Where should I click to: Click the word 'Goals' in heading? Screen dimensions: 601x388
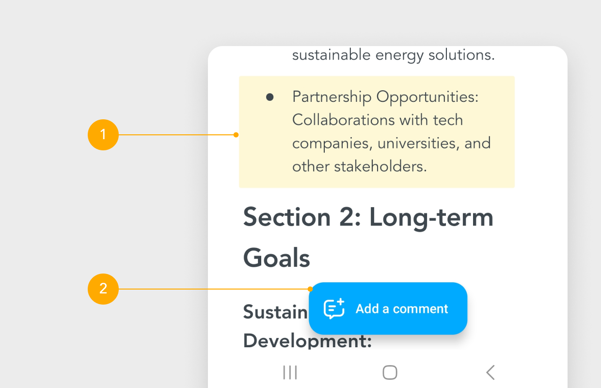click(277, 258)
